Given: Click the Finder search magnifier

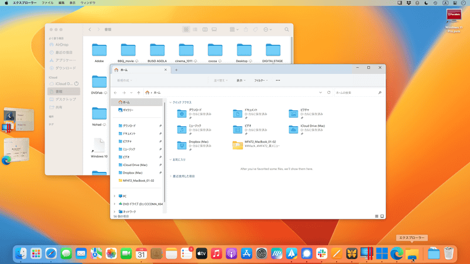Looking at the screenshot, I should pos(287,29).
